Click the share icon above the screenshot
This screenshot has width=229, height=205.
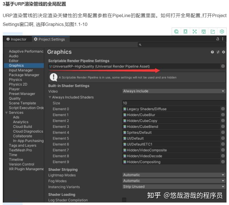tap(213, 31)
